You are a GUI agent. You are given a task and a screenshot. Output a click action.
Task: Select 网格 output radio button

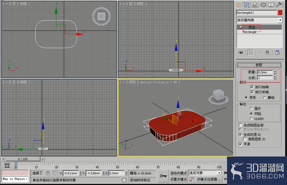point(251,114)
